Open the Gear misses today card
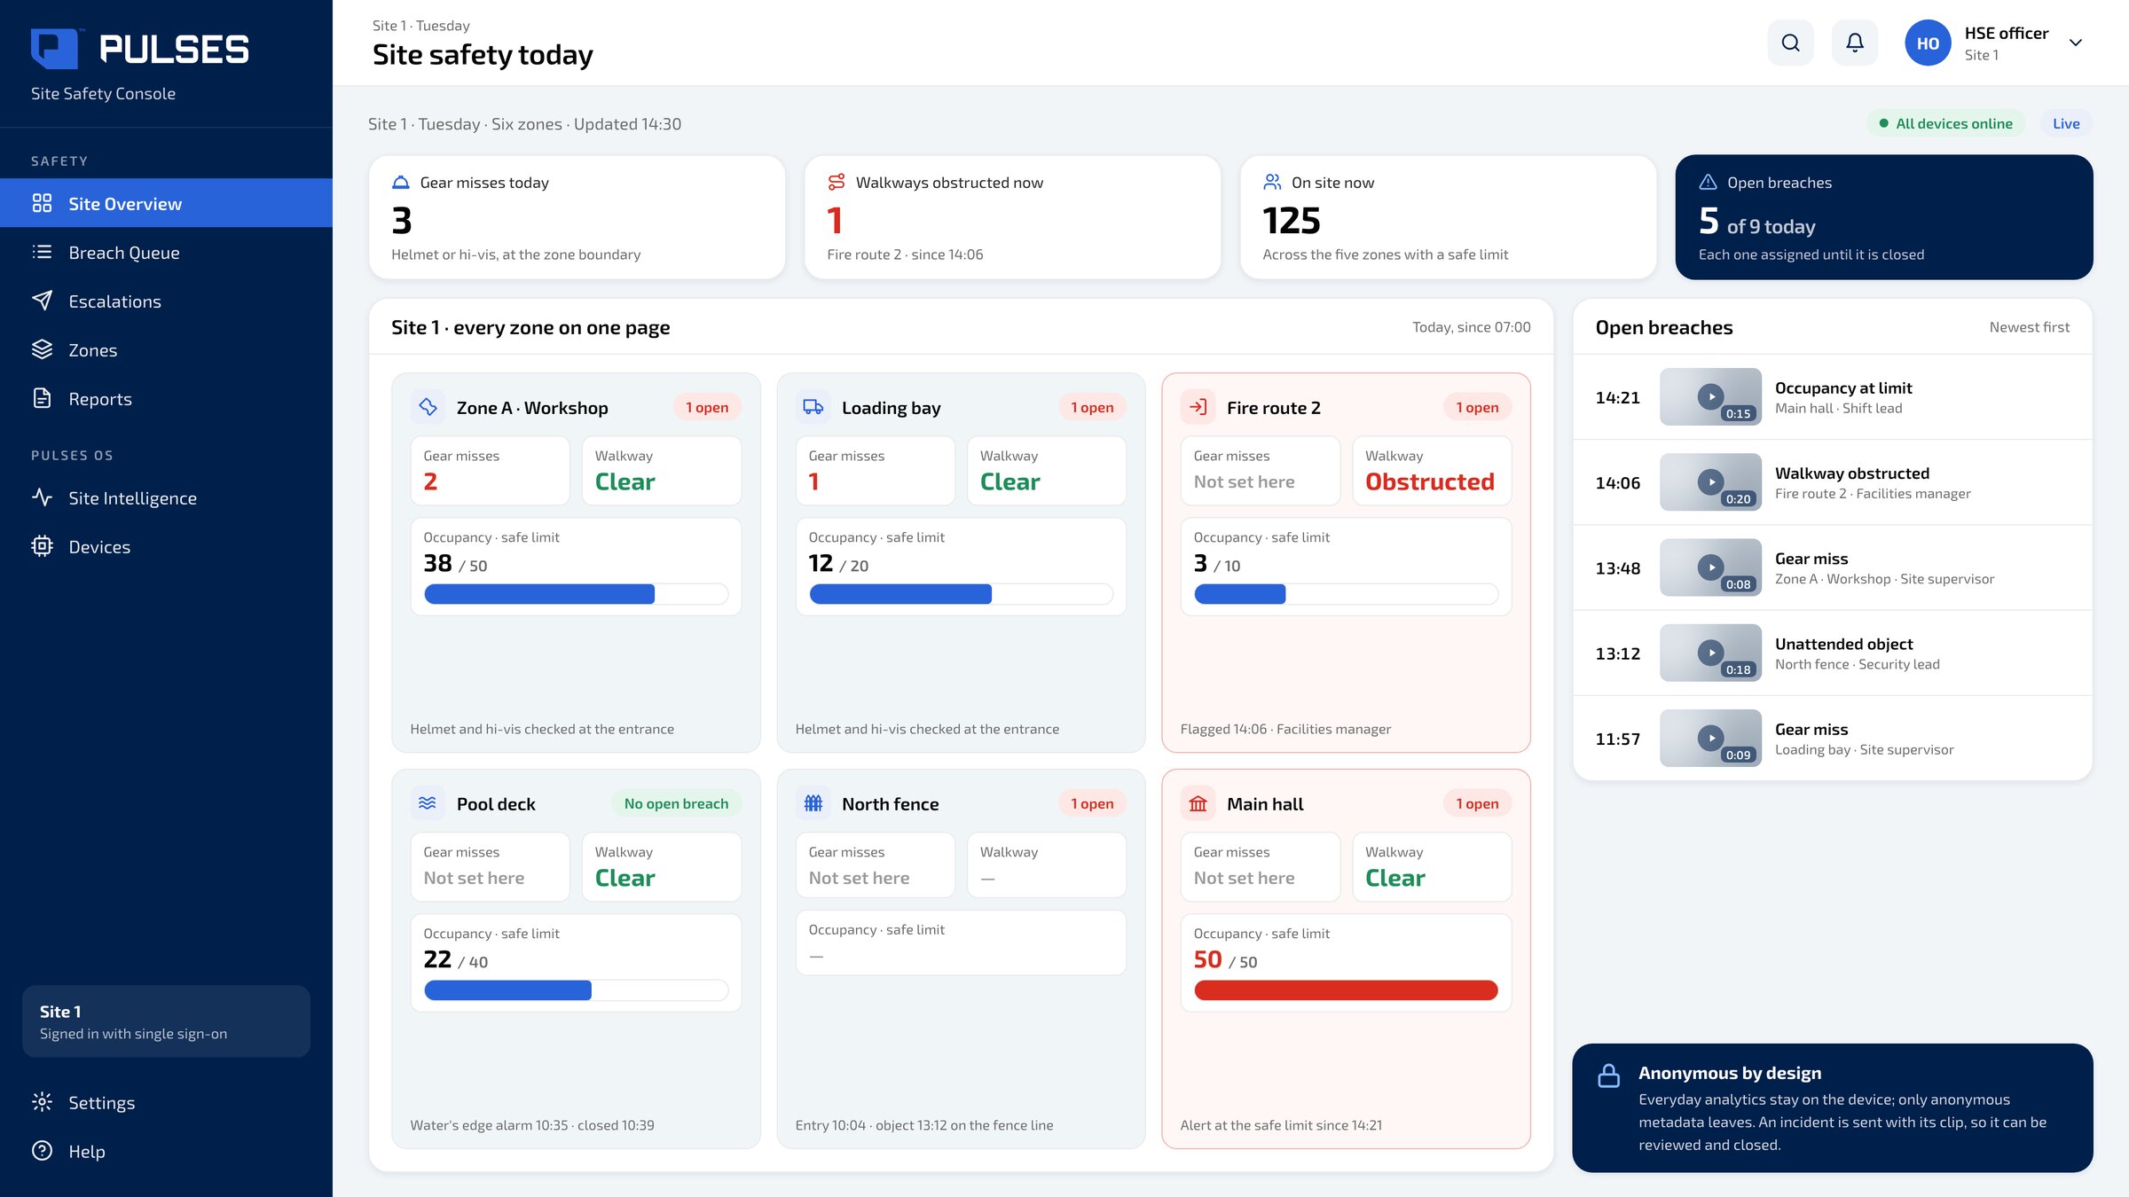 coord(577,217)
